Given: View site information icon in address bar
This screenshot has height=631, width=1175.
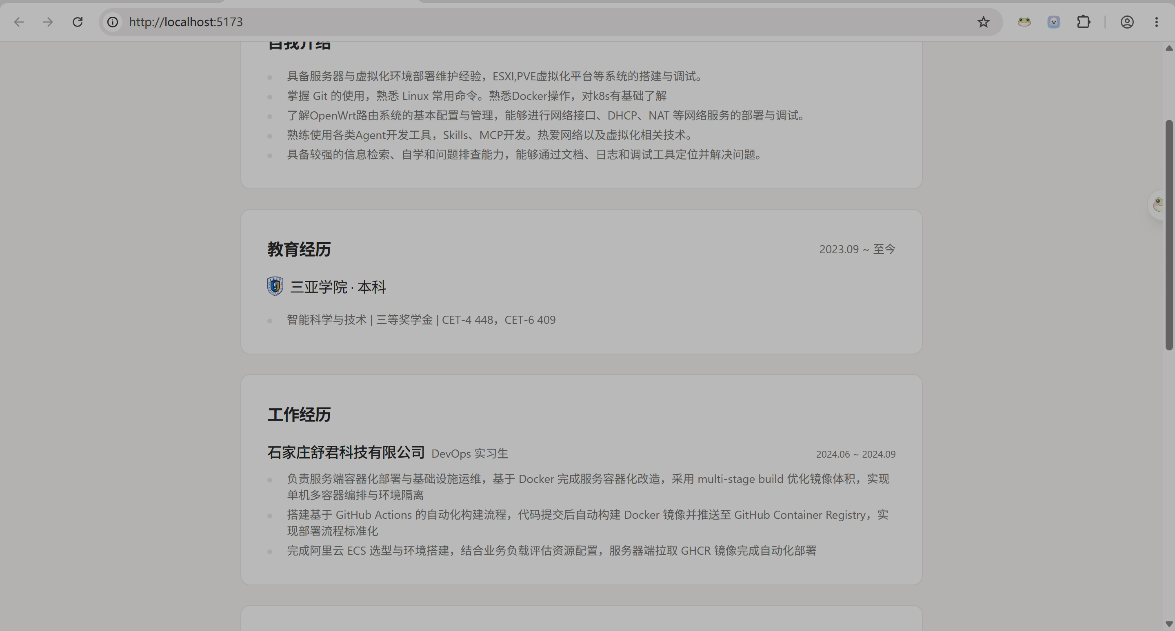Looking at the screenshot, I should (x=113, y=22).
